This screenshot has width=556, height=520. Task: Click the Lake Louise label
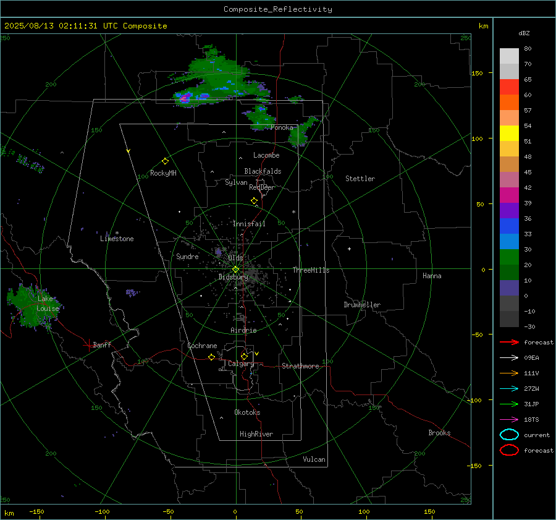[48, 304]
